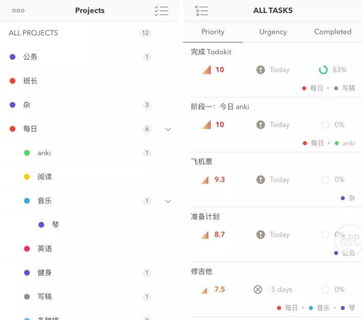Viewport: 363px width, 320px height.
Task: Collapse the 音乐 subproject chevron
Action: click(x=168, y=201)
